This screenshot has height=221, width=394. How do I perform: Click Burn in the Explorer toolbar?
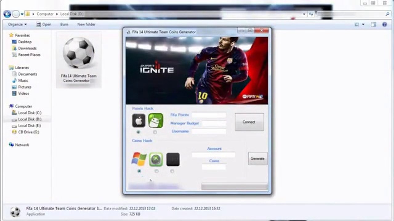pyautogui.click(x=64, y=24)
